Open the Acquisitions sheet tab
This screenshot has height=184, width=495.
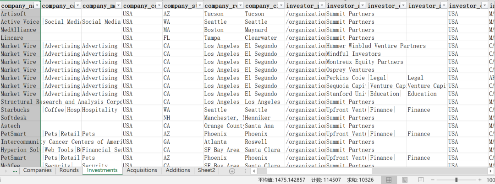point(142,170)
